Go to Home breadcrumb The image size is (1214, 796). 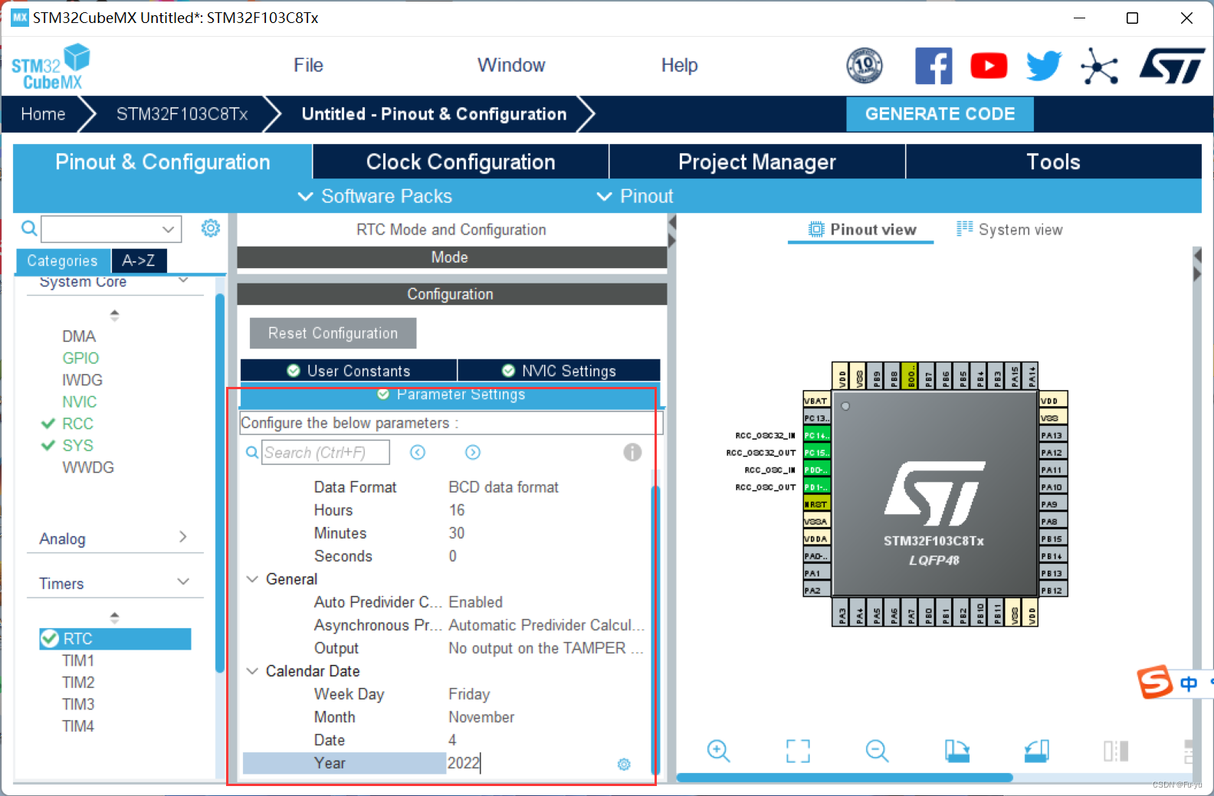tap(43, 114)
